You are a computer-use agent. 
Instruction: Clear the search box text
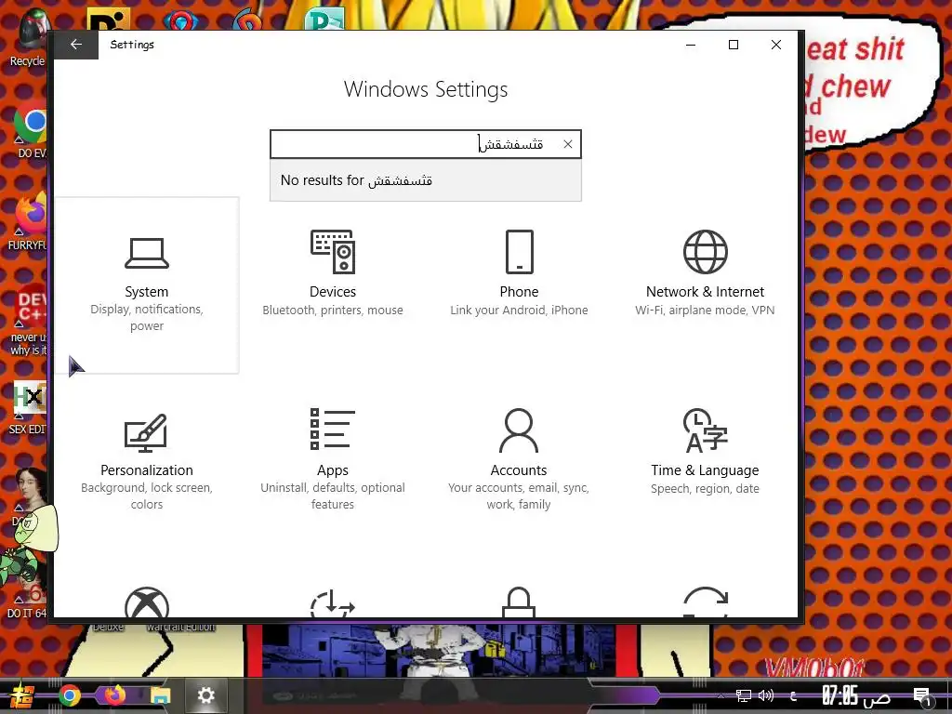568,144
